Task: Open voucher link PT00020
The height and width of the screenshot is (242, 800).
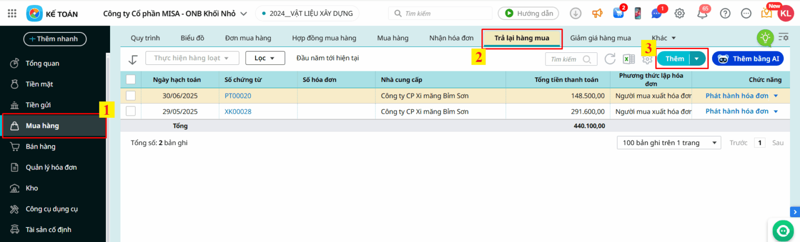Action: coord(238,96)
